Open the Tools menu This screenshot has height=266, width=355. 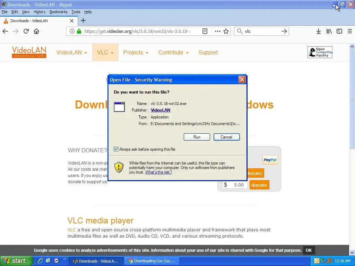point(76,12)
